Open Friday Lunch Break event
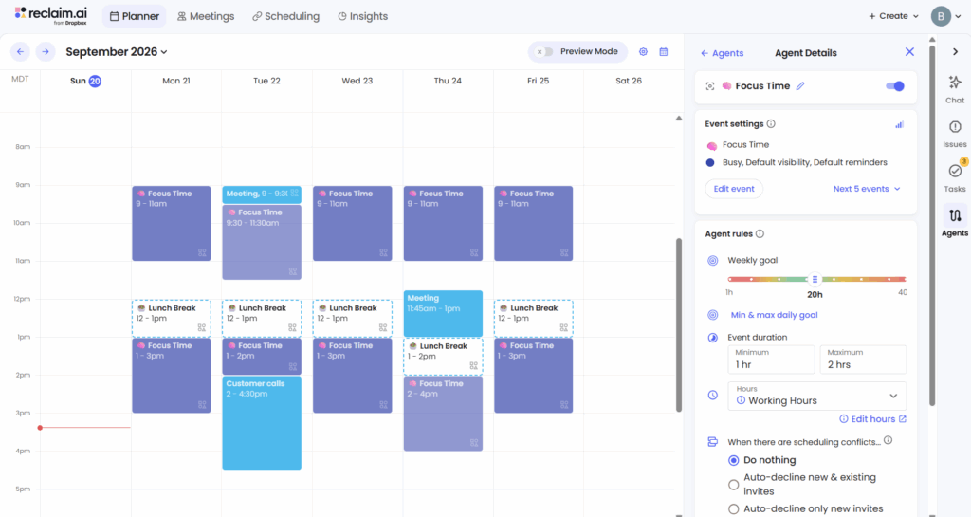 533,318
